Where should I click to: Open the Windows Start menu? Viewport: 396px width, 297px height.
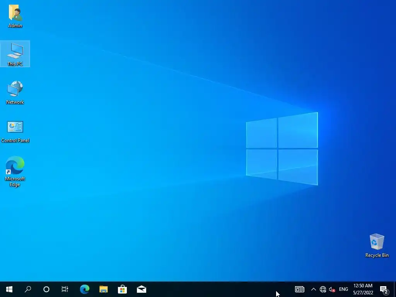pos(9,289)
